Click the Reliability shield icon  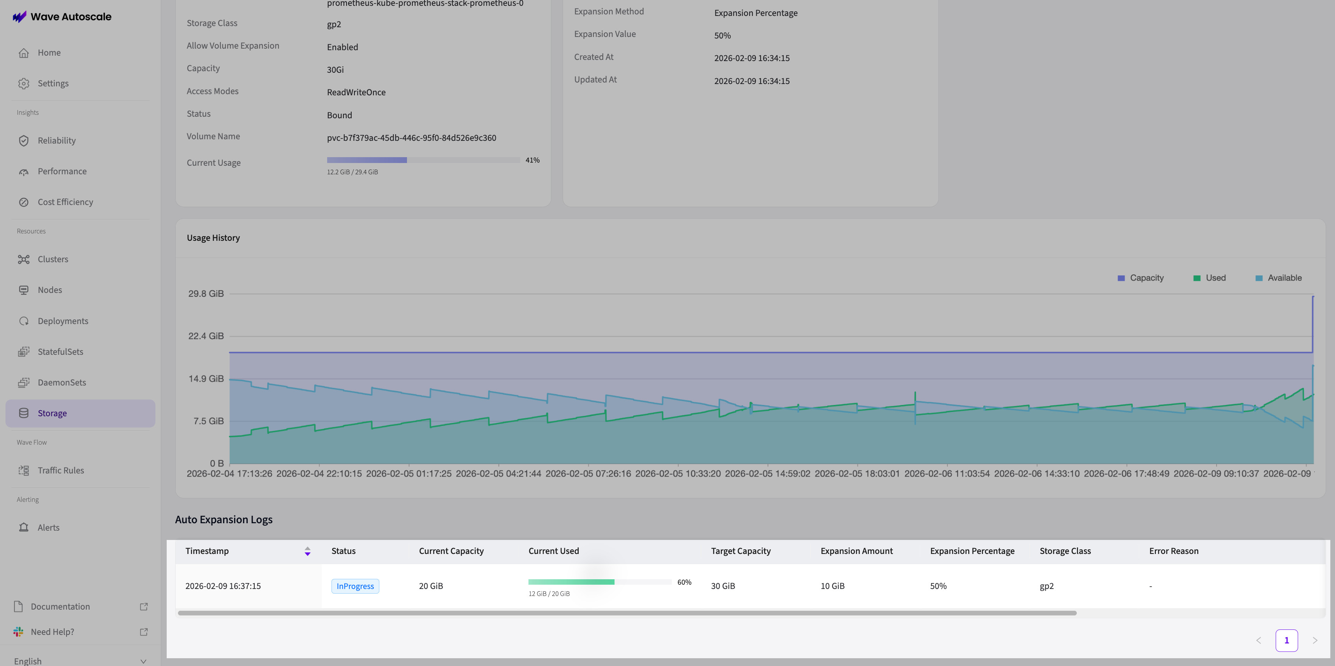pos(24,140)
